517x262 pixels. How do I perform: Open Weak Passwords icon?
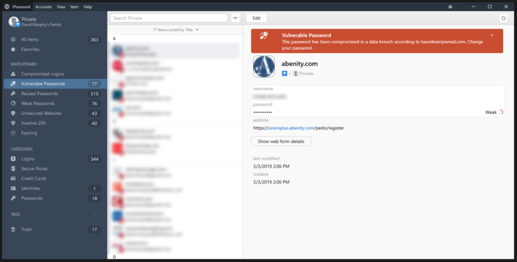pyautogui.click(x=13, y=103)
